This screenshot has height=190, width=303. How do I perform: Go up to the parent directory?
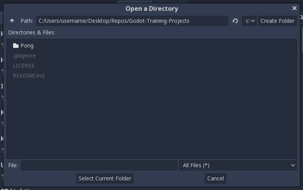12,21
